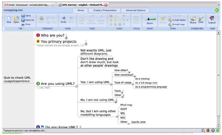222x135 pixels.
Task: Send E-mail tasks from Tools group
Action: (177, 20)
